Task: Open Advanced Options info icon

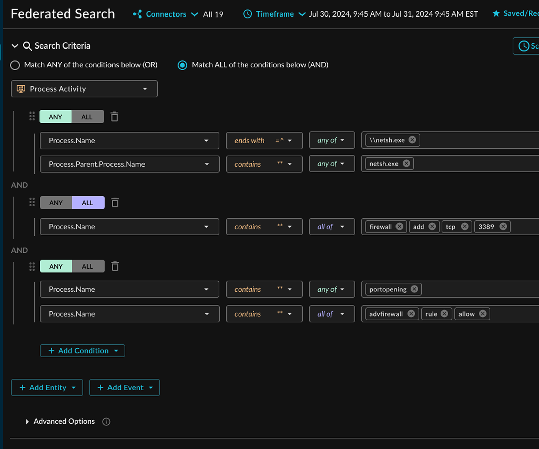Action: point(106,422)
